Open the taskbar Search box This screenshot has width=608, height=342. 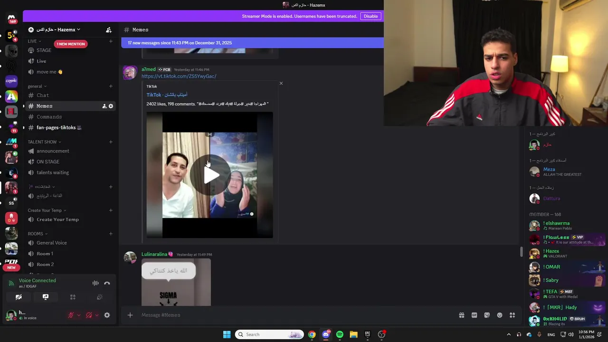pos(269,334)
